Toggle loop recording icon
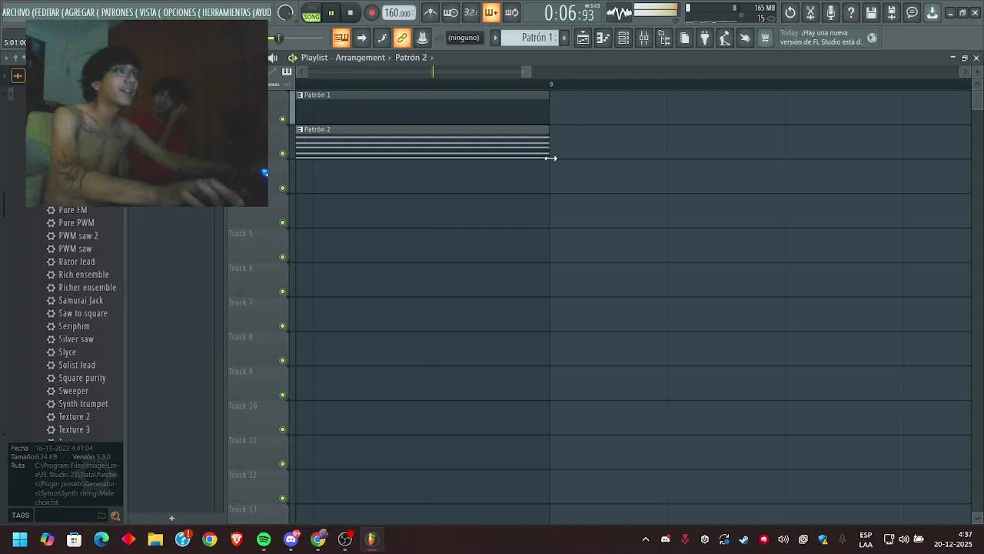 click(x=511, y=12)
